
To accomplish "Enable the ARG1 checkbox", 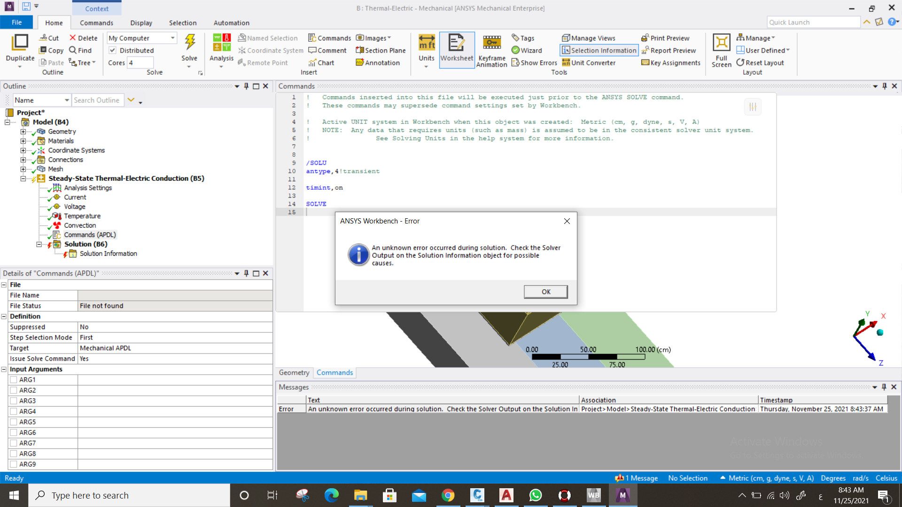I will [14, 380].
